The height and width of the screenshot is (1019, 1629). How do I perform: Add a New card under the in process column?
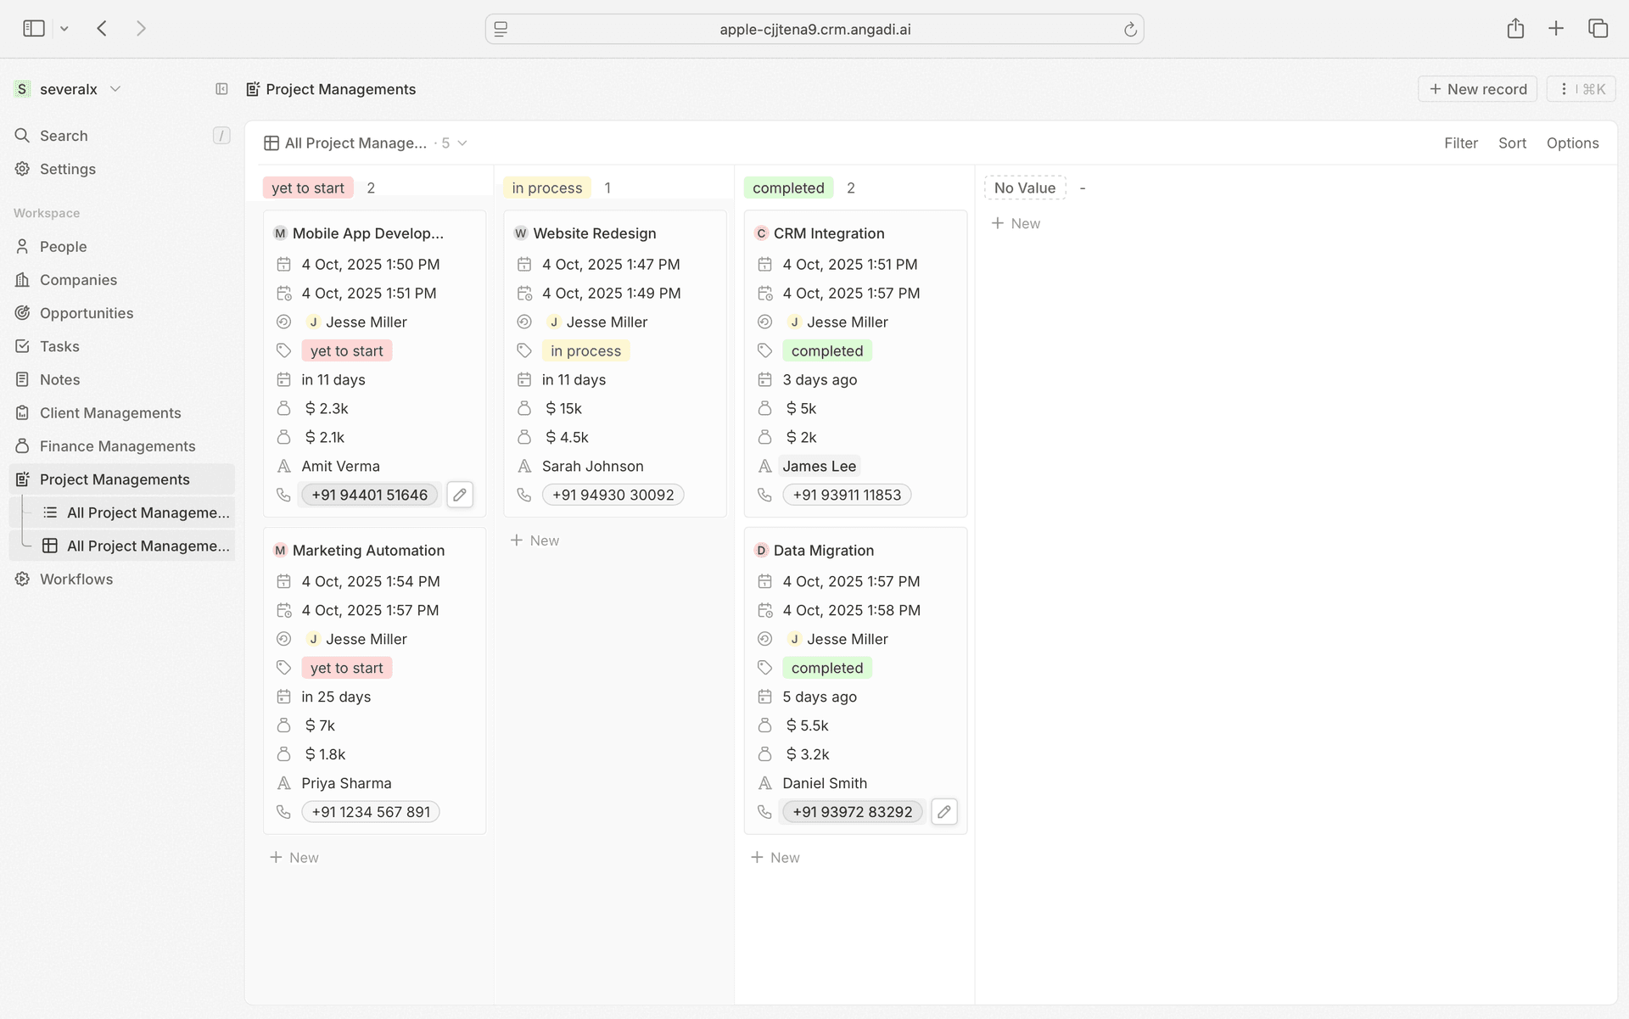coord(535,540)
